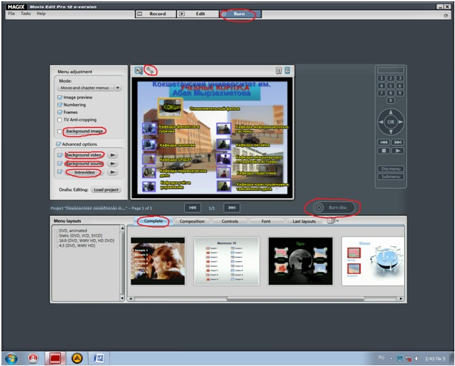455x366 pixels.
Task: Click play arrow next to Introvideo
Action: click(113, 172)
